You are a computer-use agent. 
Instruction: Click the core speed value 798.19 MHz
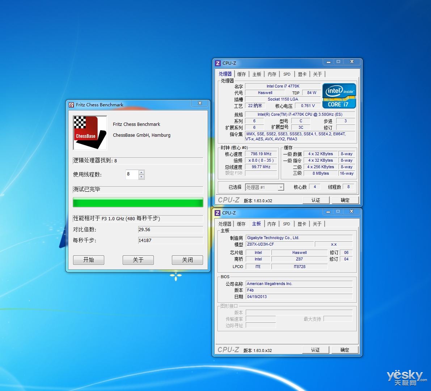click(x=261, y=154)
